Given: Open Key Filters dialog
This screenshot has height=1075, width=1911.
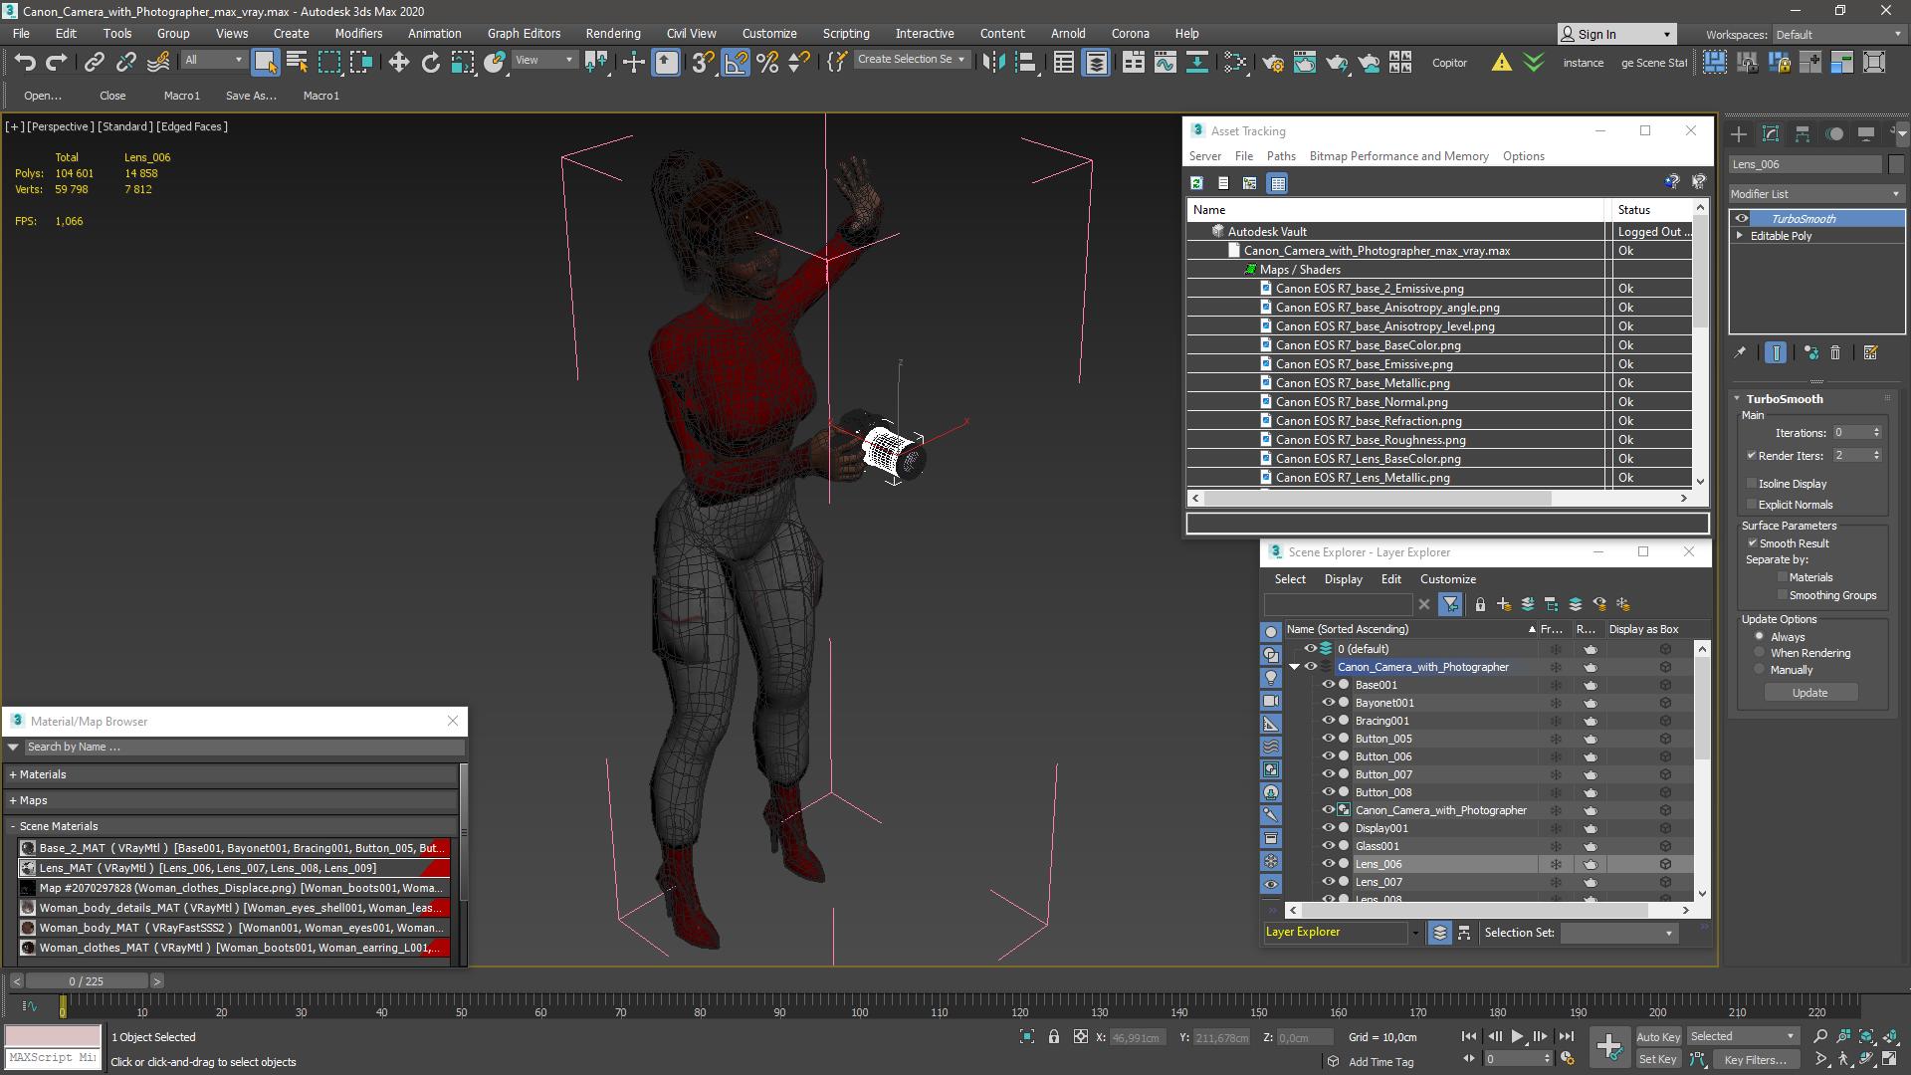Looking at the screenshot, I should coord(1755,1060).
